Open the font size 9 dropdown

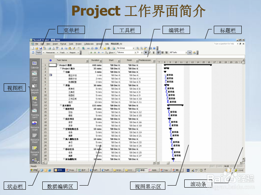(x=142, y=53)
